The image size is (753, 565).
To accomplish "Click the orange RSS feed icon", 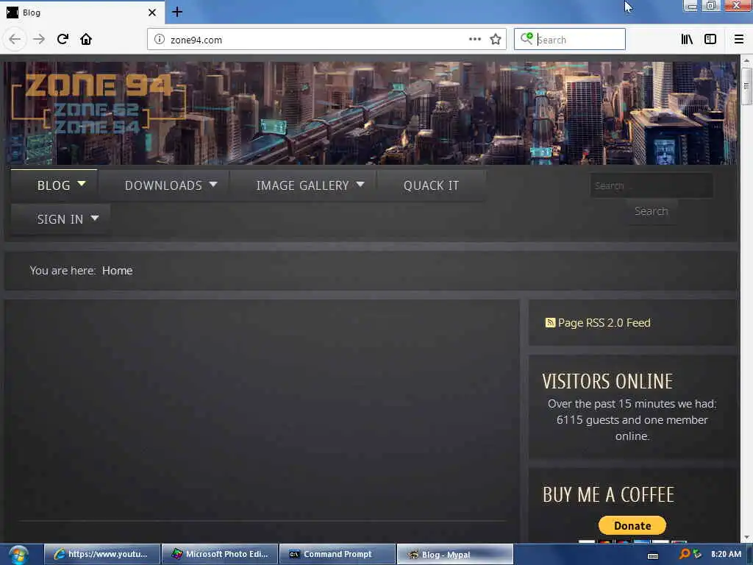I will 550,322.
